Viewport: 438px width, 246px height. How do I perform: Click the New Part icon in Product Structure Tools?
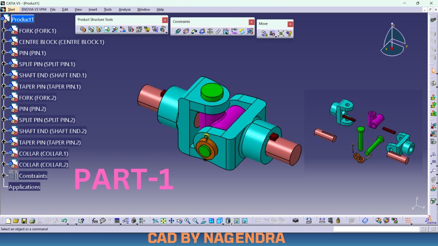(x=99, y=30)
